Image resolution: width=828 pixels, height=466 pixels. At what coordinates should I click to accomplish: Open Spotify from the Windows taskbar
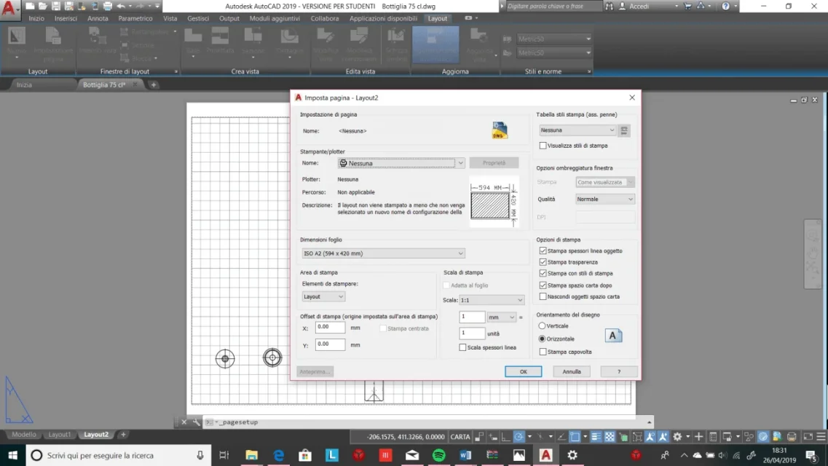(x=438, y=455)
